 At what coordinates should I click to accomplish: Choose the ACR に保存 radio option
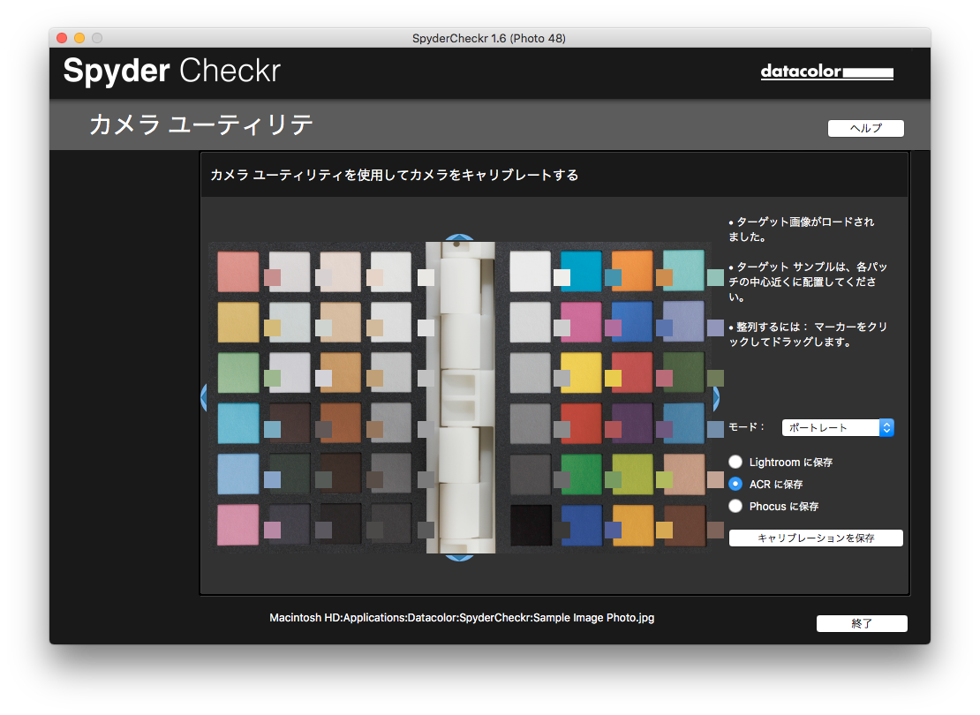click(x=735, y=484)
